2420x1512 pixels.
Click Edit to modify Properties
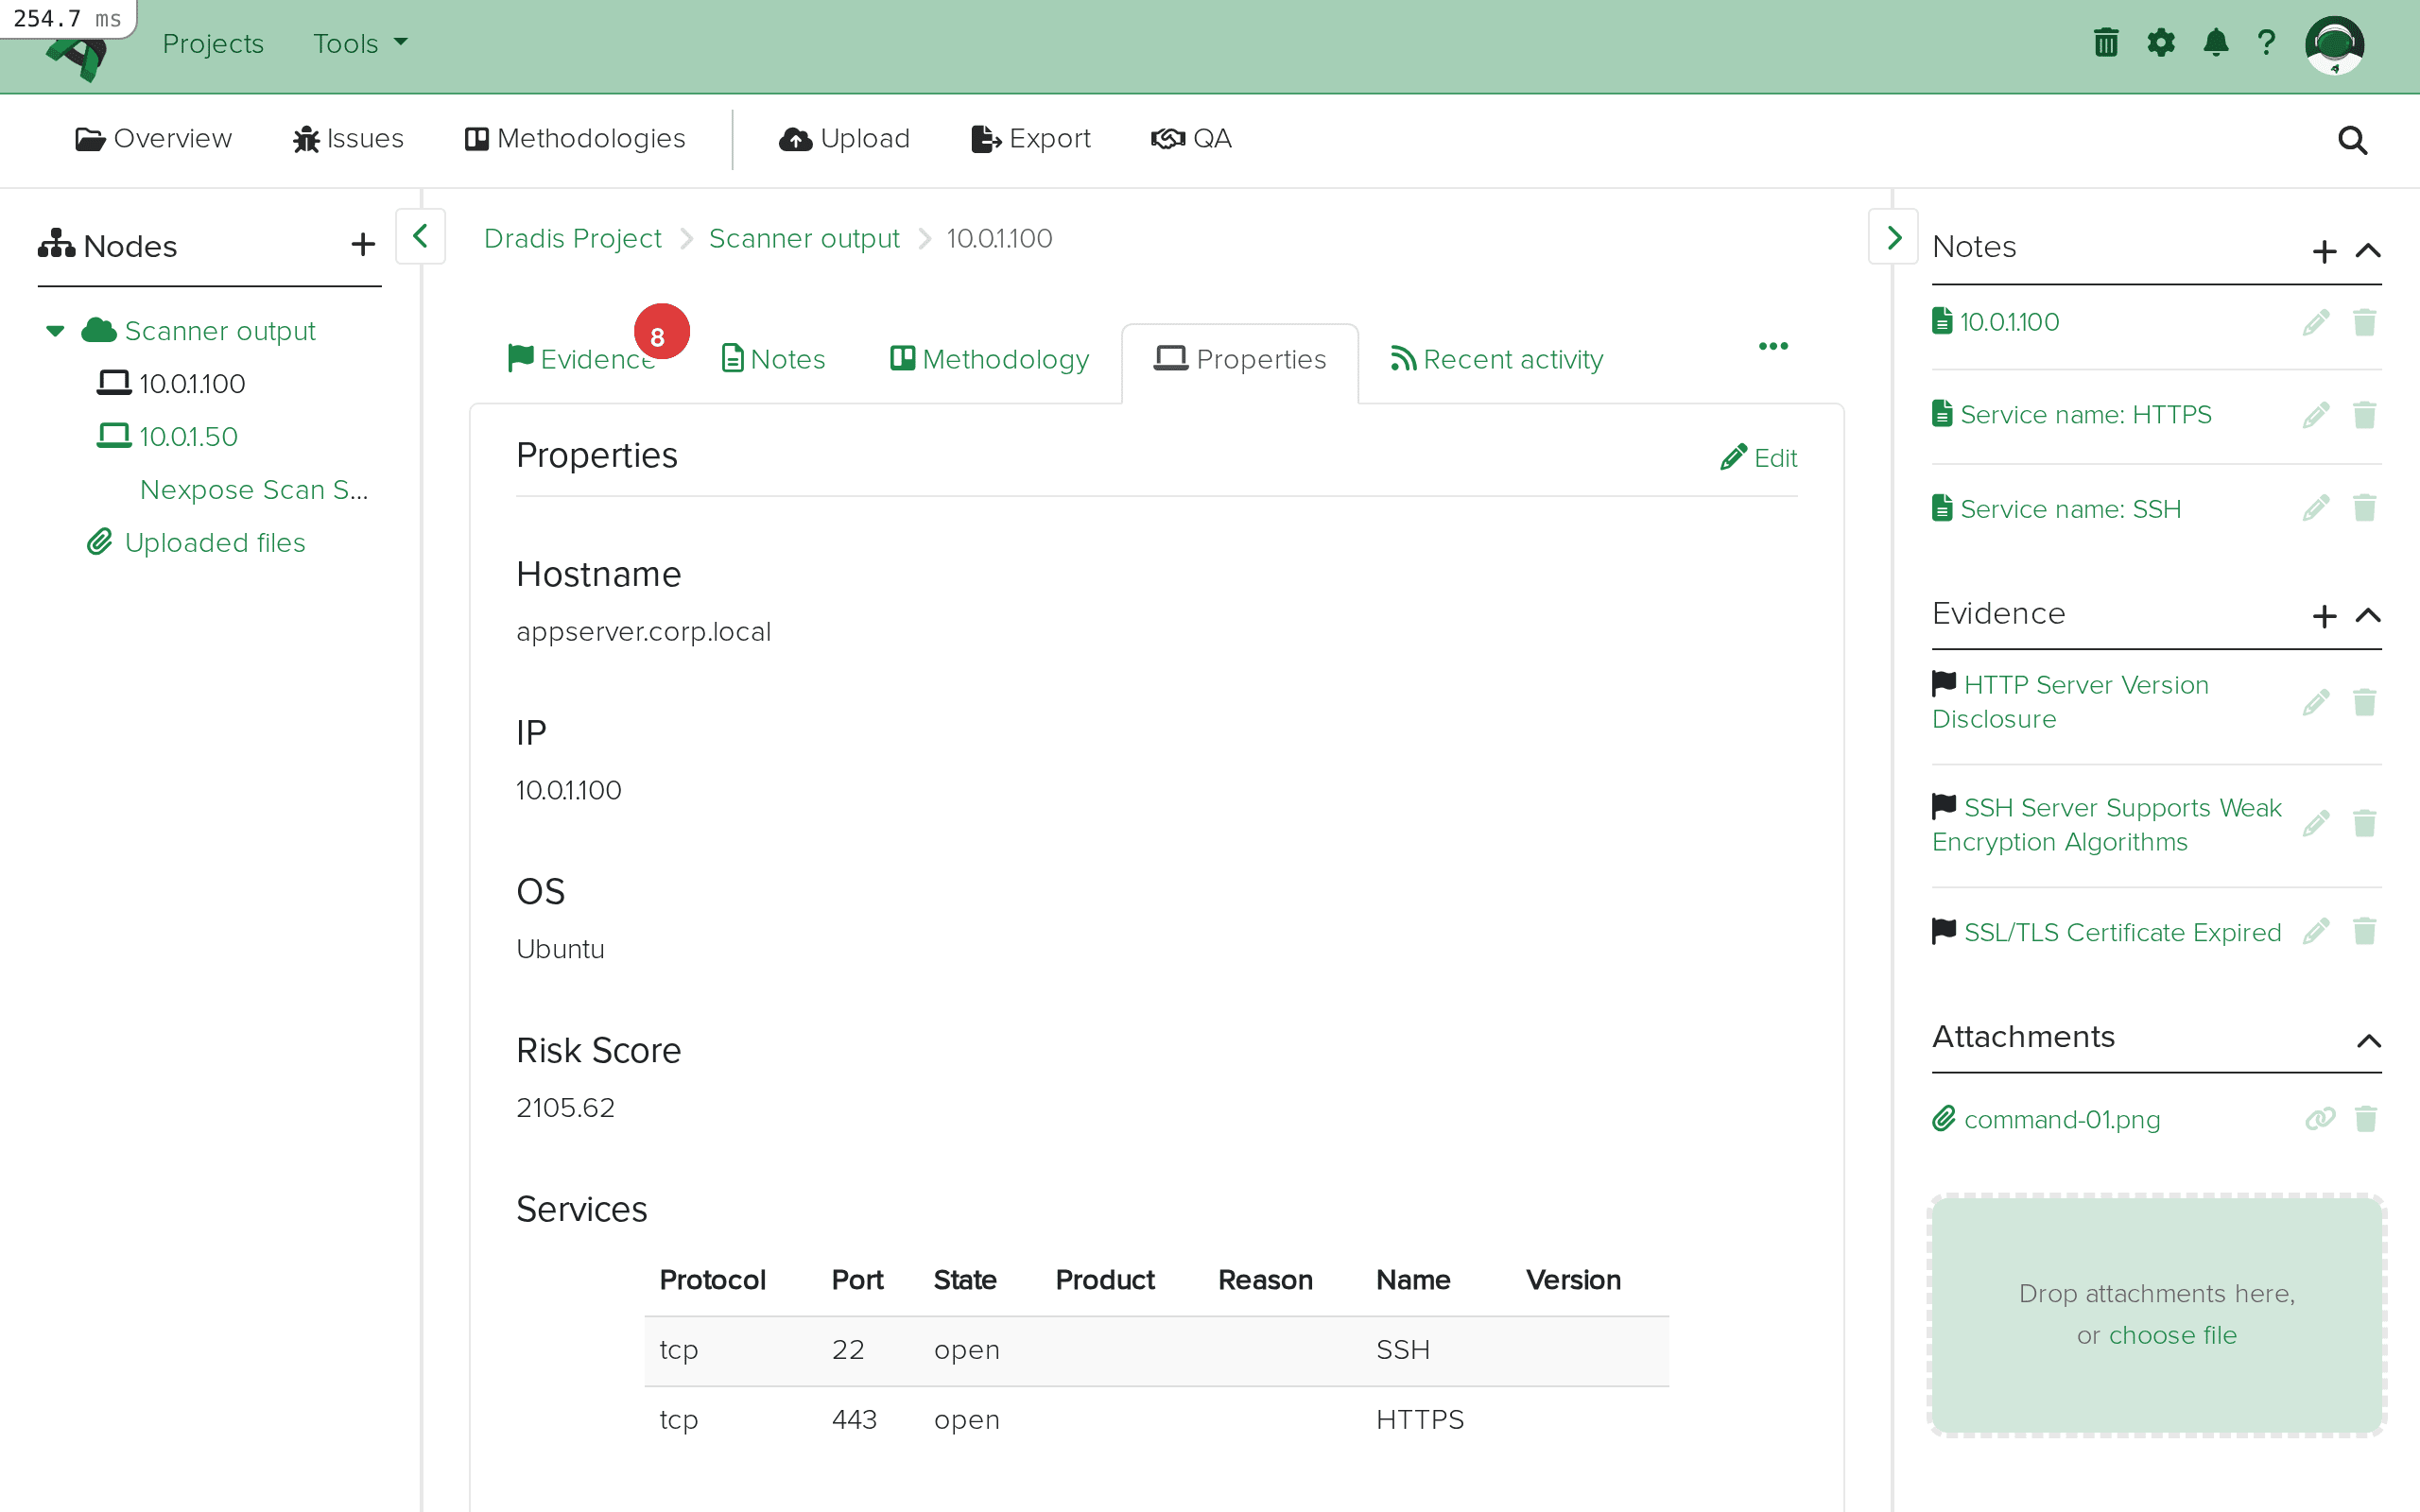[x=1759, y=457]
